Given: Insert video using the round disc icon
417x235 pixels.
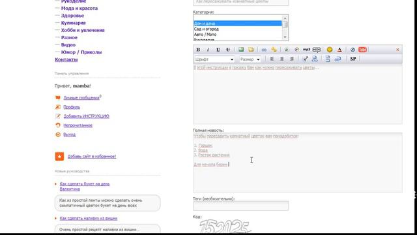Looking at the screenshot, I should [296, 50].
